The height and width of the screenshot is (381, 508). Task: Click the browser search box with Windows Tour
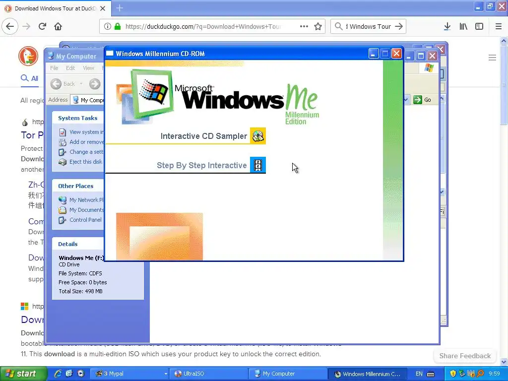tap(369, 26)
